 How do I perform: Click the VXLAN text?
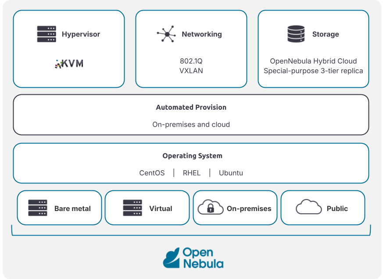pyautogui.click(x=191, y=71)
